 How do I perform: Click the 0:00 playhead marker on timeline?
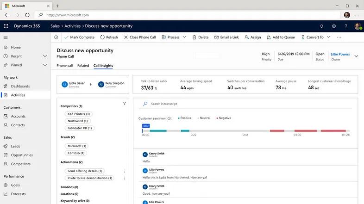146,126
